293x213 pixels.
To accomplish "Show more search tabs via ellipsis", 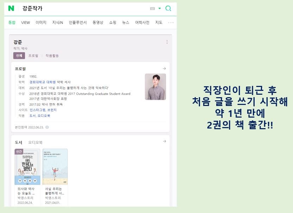I will click(171, 23).
